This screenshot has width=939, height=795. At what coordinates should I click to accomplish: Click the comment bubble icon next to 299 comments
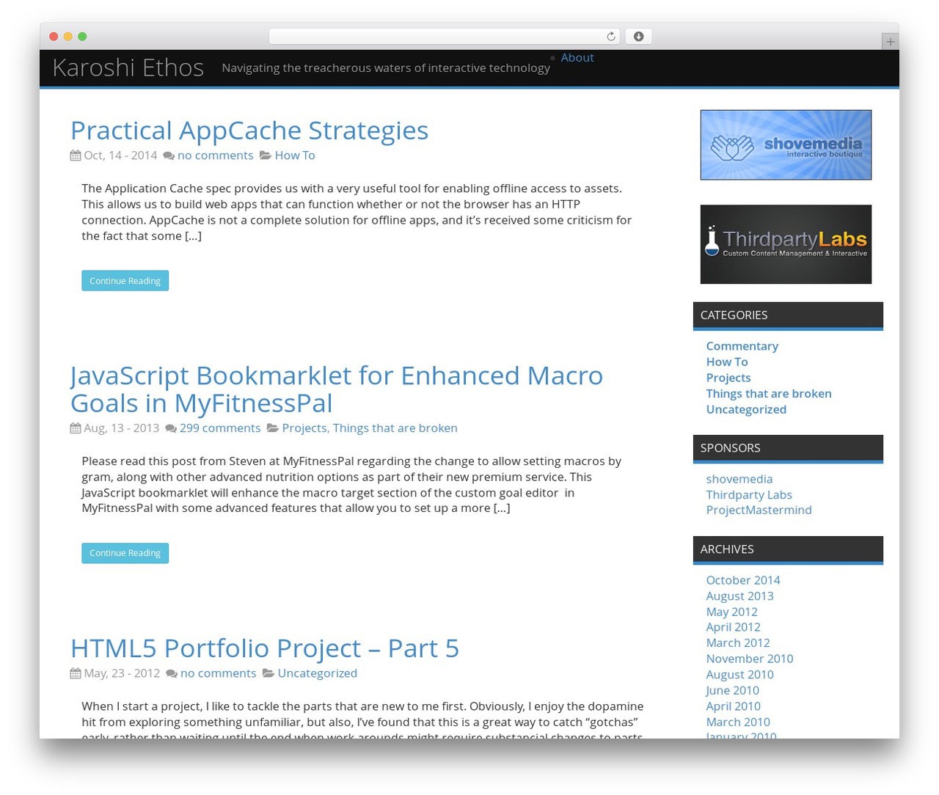click(x=169, y=428)
